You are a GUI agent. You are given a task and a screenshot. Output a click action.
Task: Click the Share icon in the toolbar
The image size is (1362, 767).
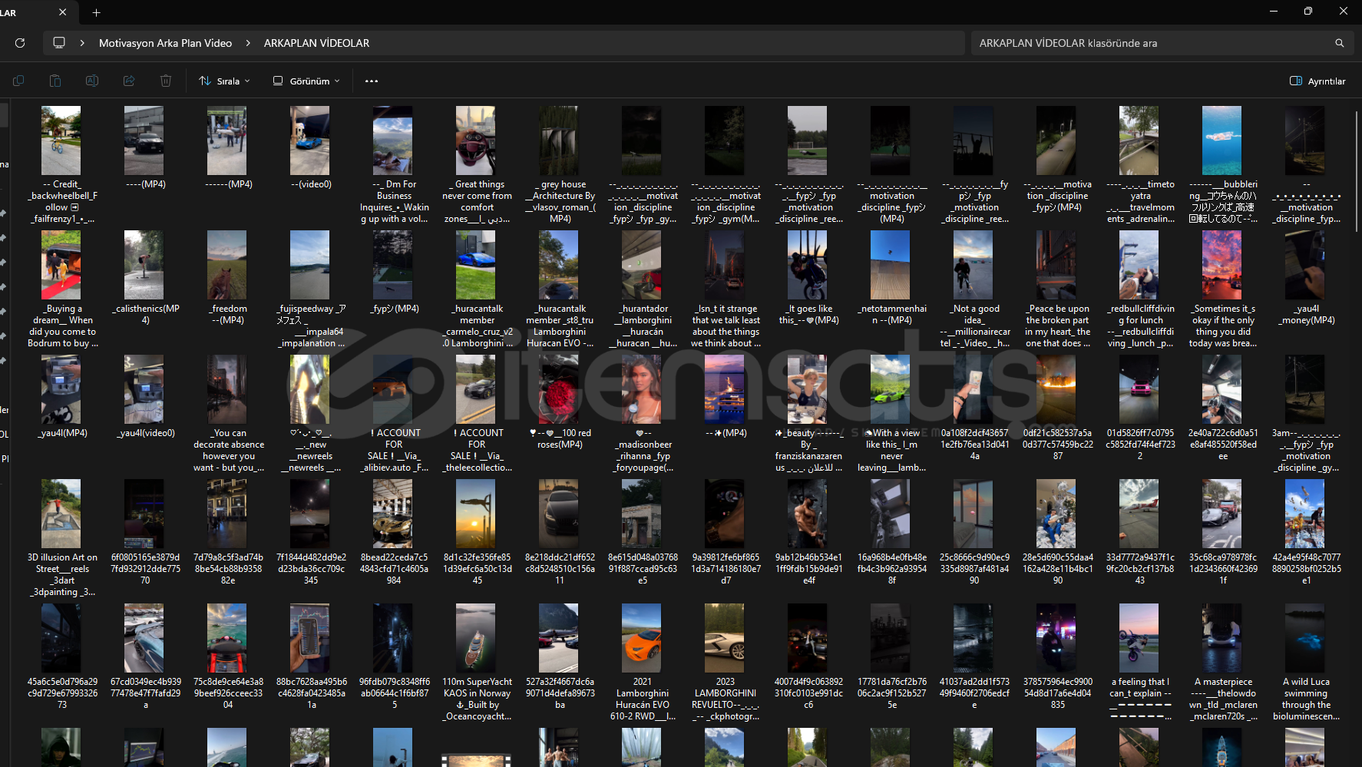129,81
